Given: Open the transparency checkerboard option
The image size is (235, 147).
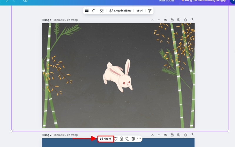Looking at the screenshot, I should [102, 11].
